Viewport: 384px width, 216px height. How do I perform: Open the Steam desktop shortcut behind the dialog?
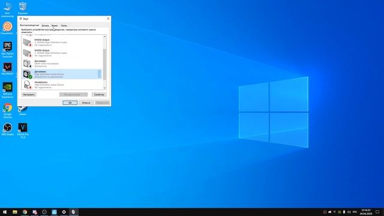coord(23,111)
